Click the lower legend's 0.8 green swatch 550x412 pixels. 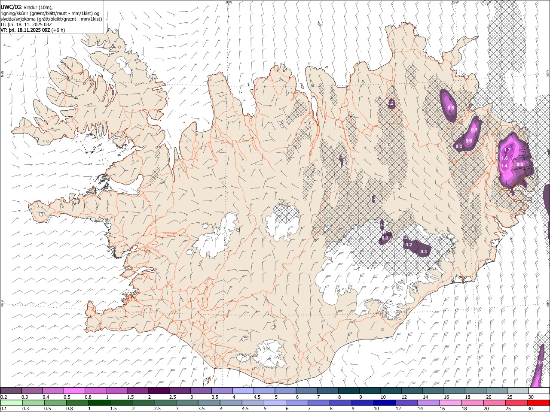pos(77,403)
